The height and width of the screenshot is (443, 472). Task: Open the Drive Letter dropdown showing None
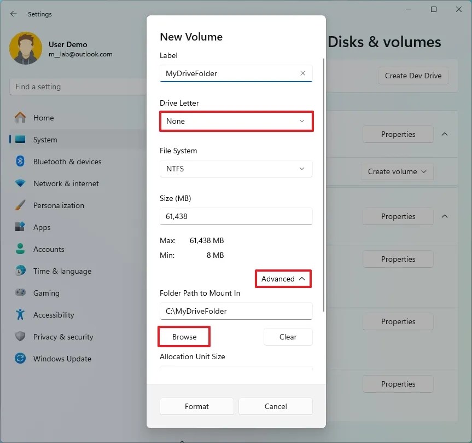pyautogui.click(x=236, y=121)
